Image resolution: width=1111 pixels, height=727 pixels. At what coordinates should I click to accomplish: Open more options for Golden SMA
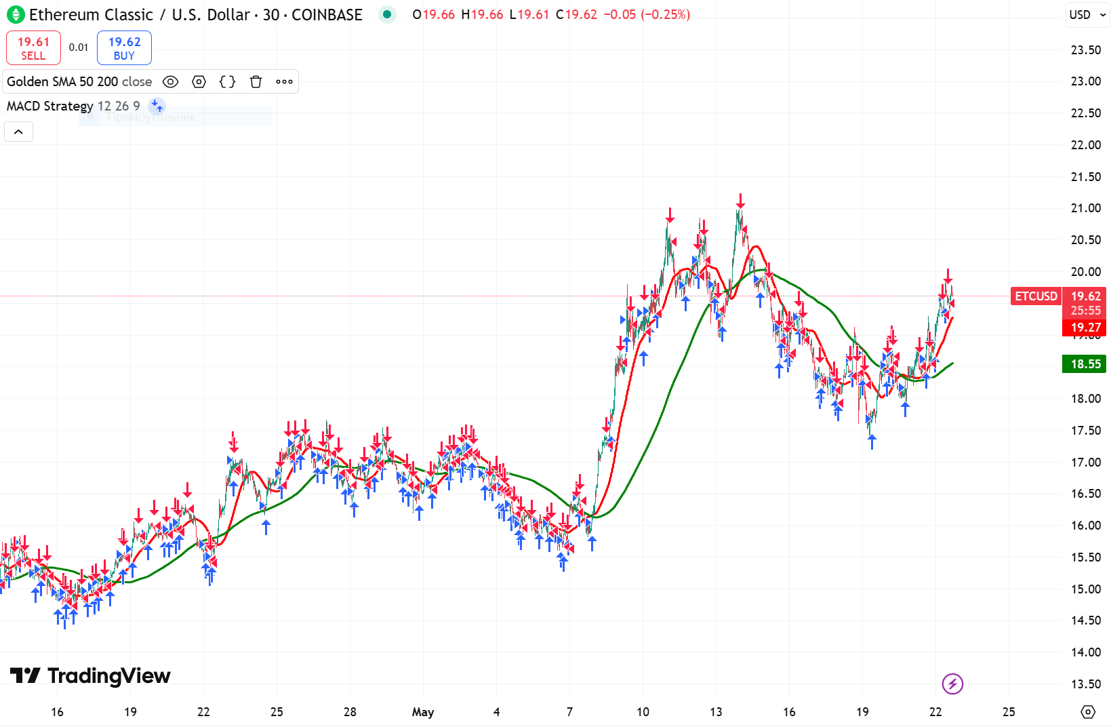click(x=284, y=82)
